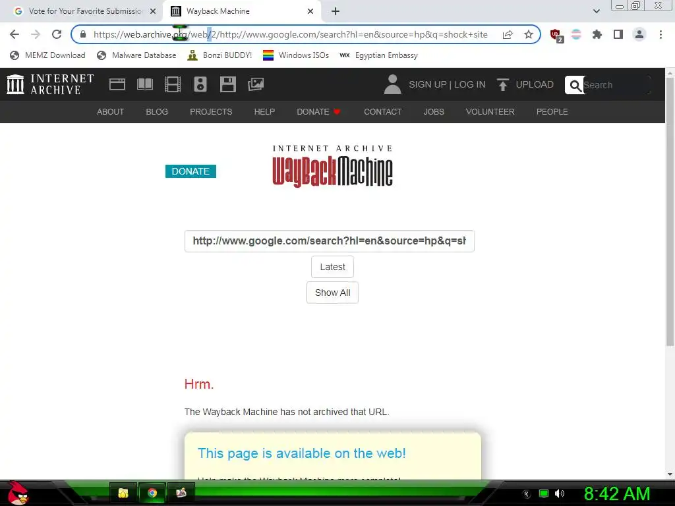Open the Texts book icon
The image size is (675, 506).
click(144, 84)
